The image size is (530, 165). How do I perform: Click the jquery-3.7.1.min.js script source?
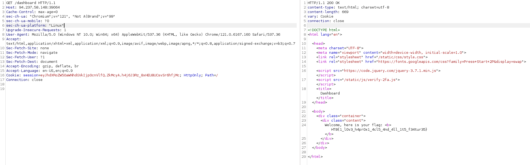[x=390, y=71]
